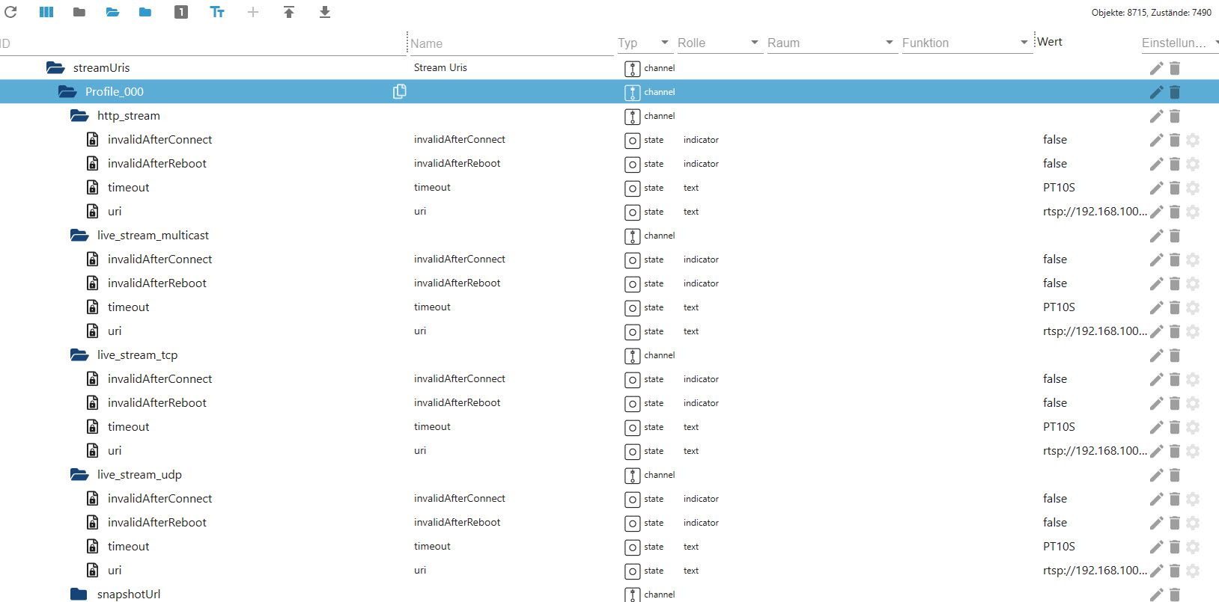Delete the Profile_000 channel trash icon
Viewport: 1219px width, 602px height.
[1175, 92]
